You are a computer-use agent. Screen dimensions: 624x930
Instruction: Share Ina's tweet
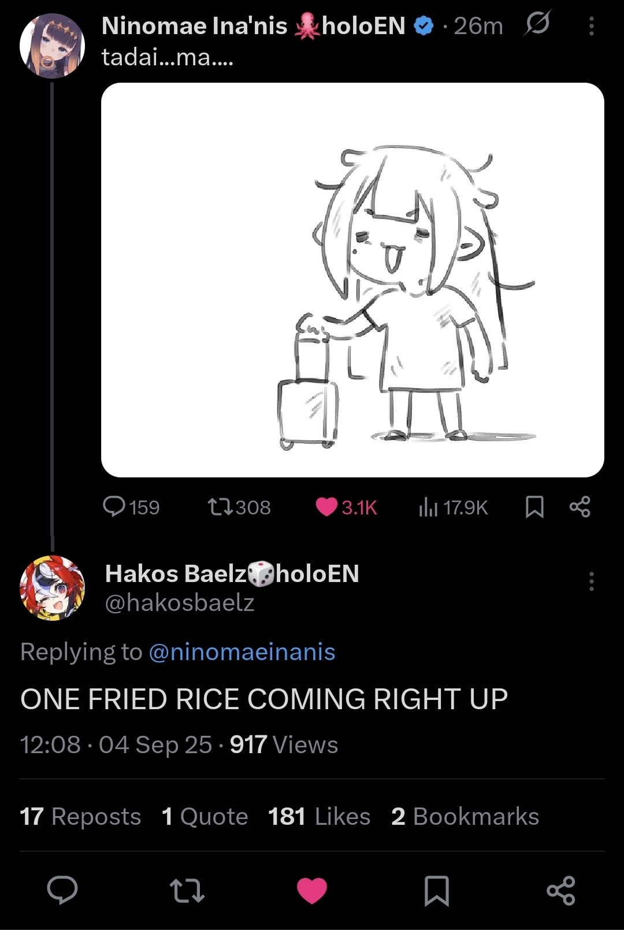pos(580,507)
